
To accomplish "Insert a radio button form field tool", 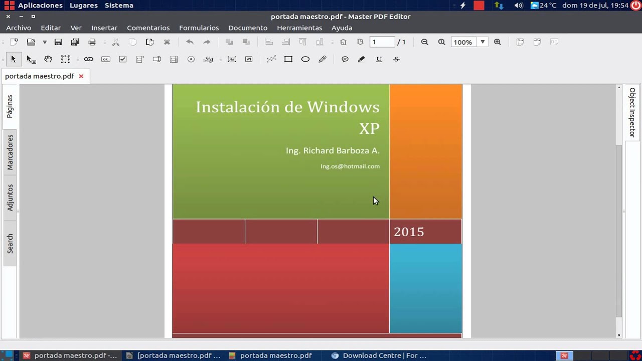I will tap(191, 59).
